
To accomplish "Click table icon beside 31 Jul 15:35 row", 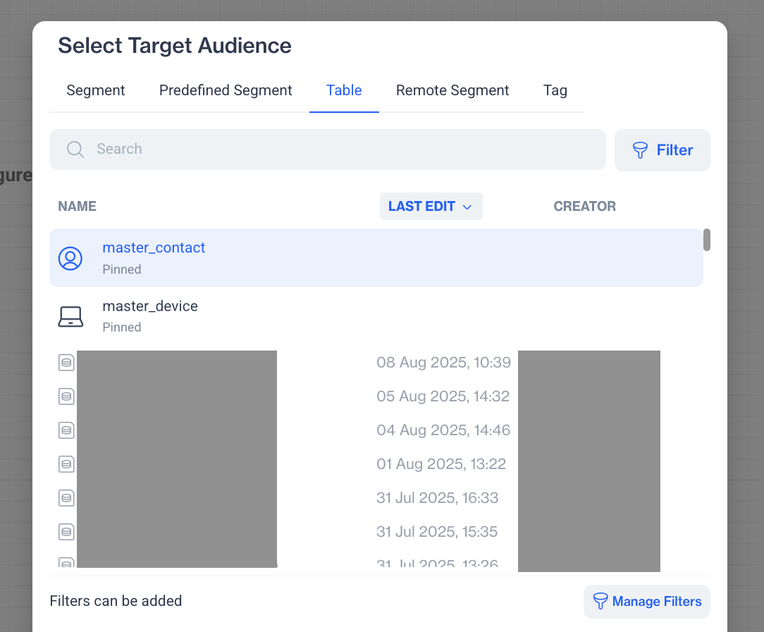I will coord(66,532).
